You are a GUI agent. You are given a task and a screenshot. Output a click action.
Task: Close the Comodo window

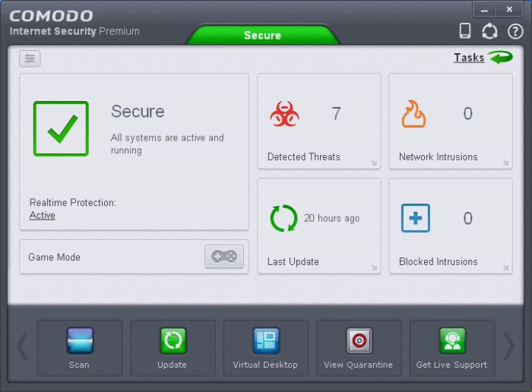tap(509, 9)
